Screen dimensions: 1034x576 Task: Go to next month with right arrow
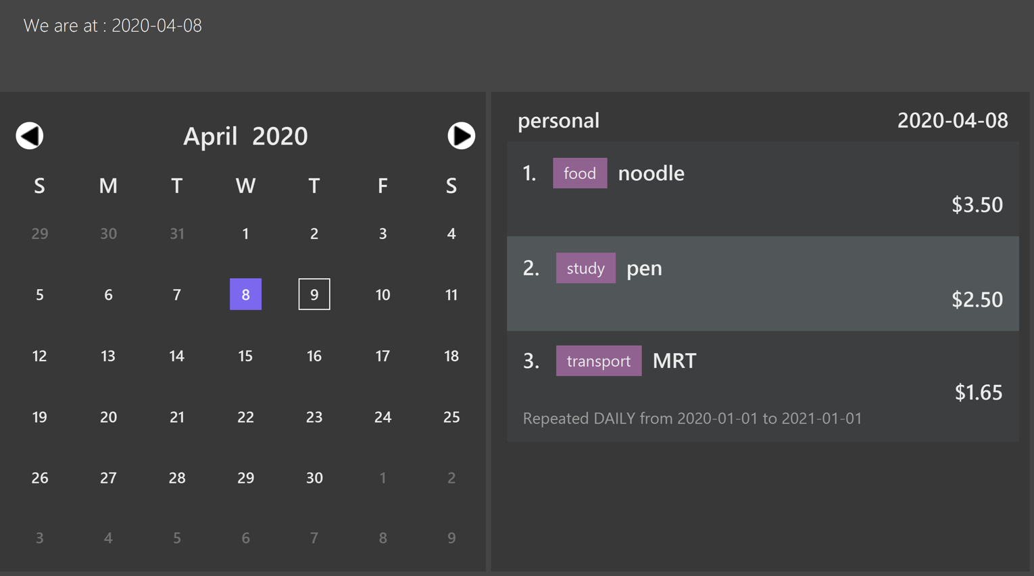point(461,136)
